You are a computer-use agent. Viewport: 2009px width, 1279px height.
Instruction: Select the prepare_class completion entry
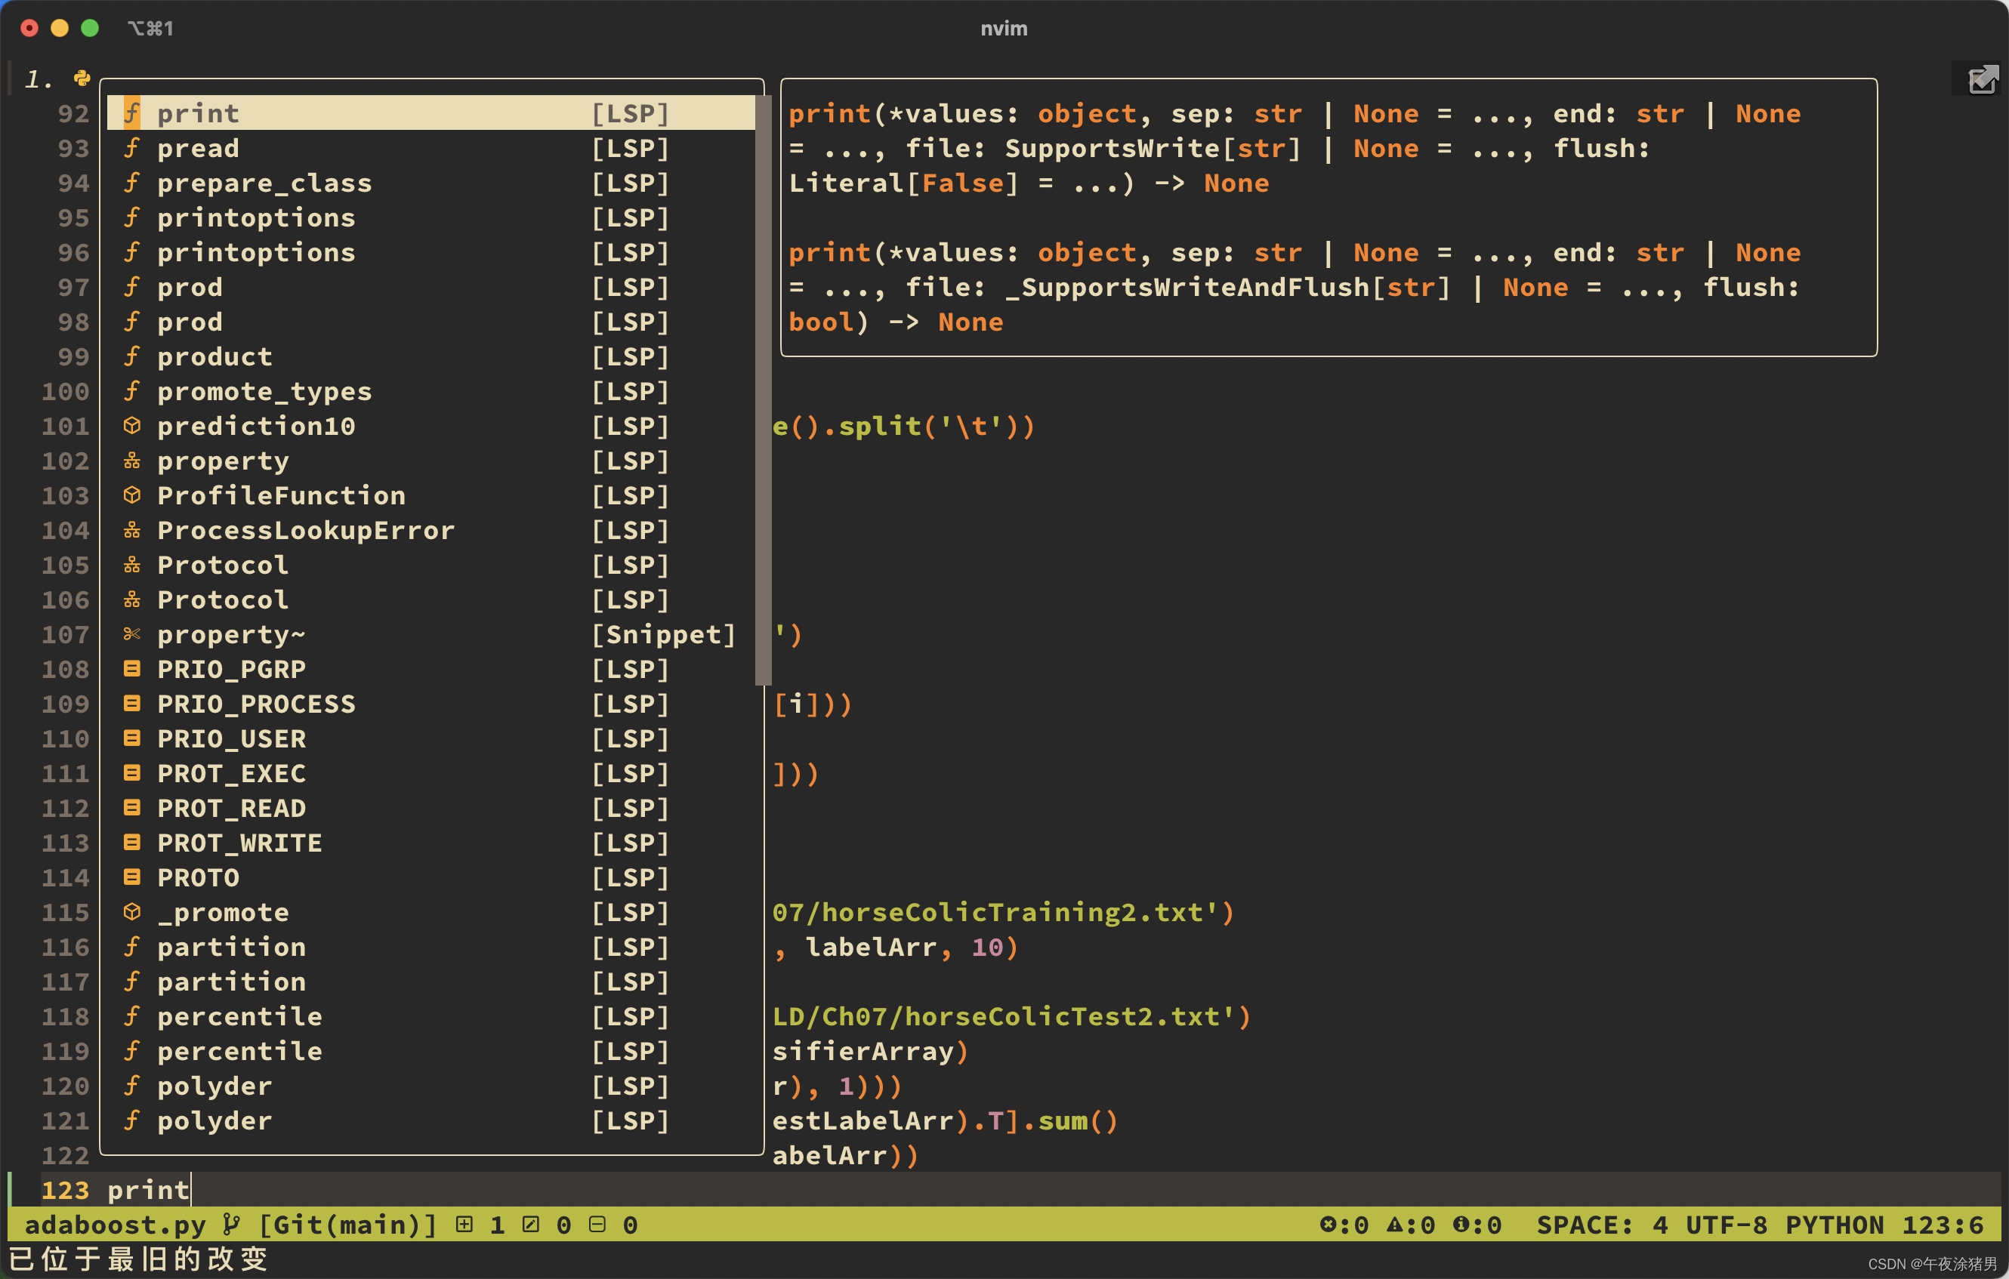[264, 183]
